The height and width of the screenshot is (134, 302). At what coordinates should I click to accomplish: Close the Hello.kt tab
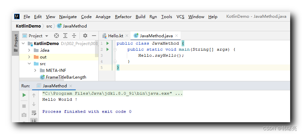point(127,36)
